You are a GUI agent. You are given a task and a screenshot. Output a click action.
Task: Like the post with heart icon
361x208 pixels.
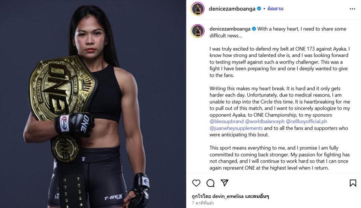click(196, 183)
